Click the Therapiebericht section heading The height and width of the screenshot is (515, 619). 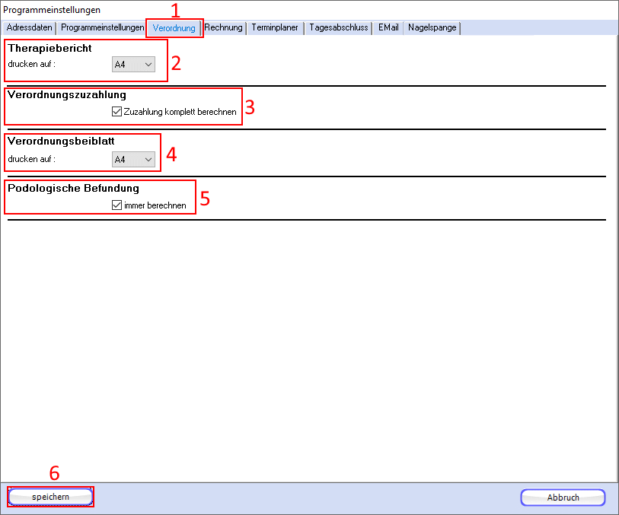[x=49, y=49]
